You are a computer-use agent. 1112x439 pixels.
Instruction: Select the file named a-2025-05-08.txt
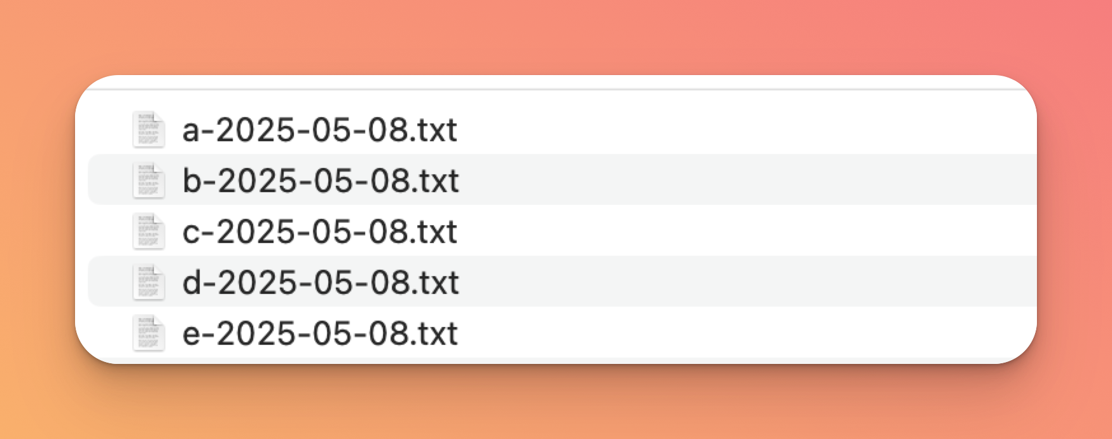319,130
